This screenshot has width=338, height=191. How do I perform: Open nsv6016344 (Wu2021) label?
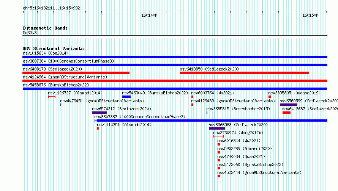click(x=239, y=141)
